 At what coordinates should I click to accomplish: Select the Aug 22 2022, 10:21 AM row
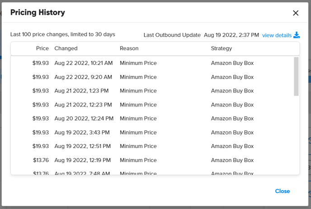tap(84, 63)
